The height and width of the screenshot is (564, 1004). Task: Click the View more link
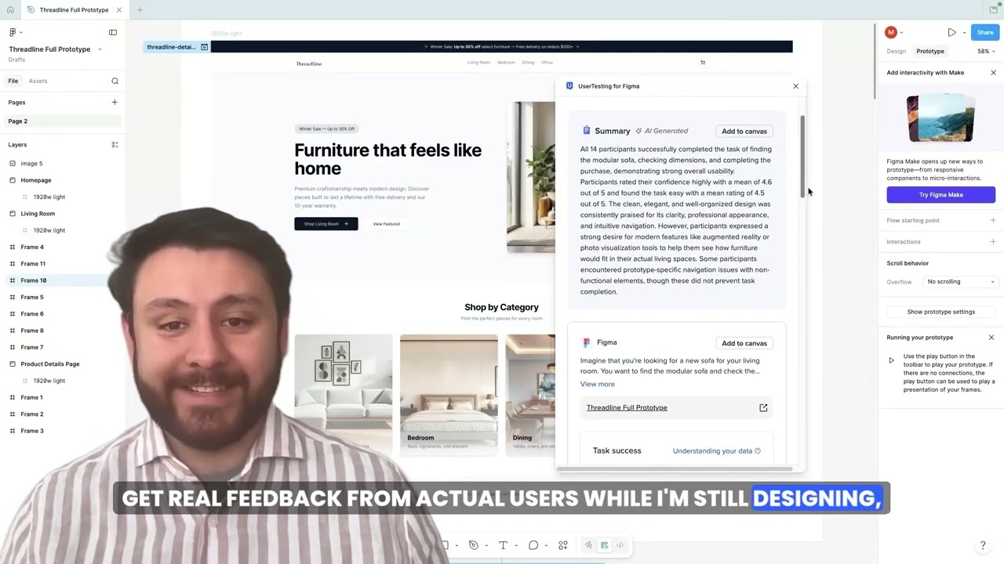598,384
